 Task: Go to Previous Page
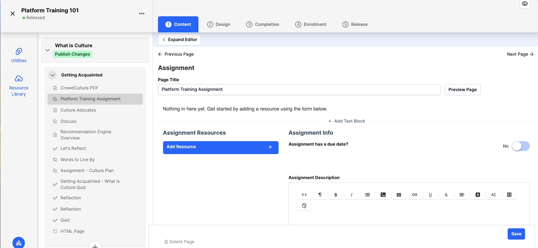point(176,54)
